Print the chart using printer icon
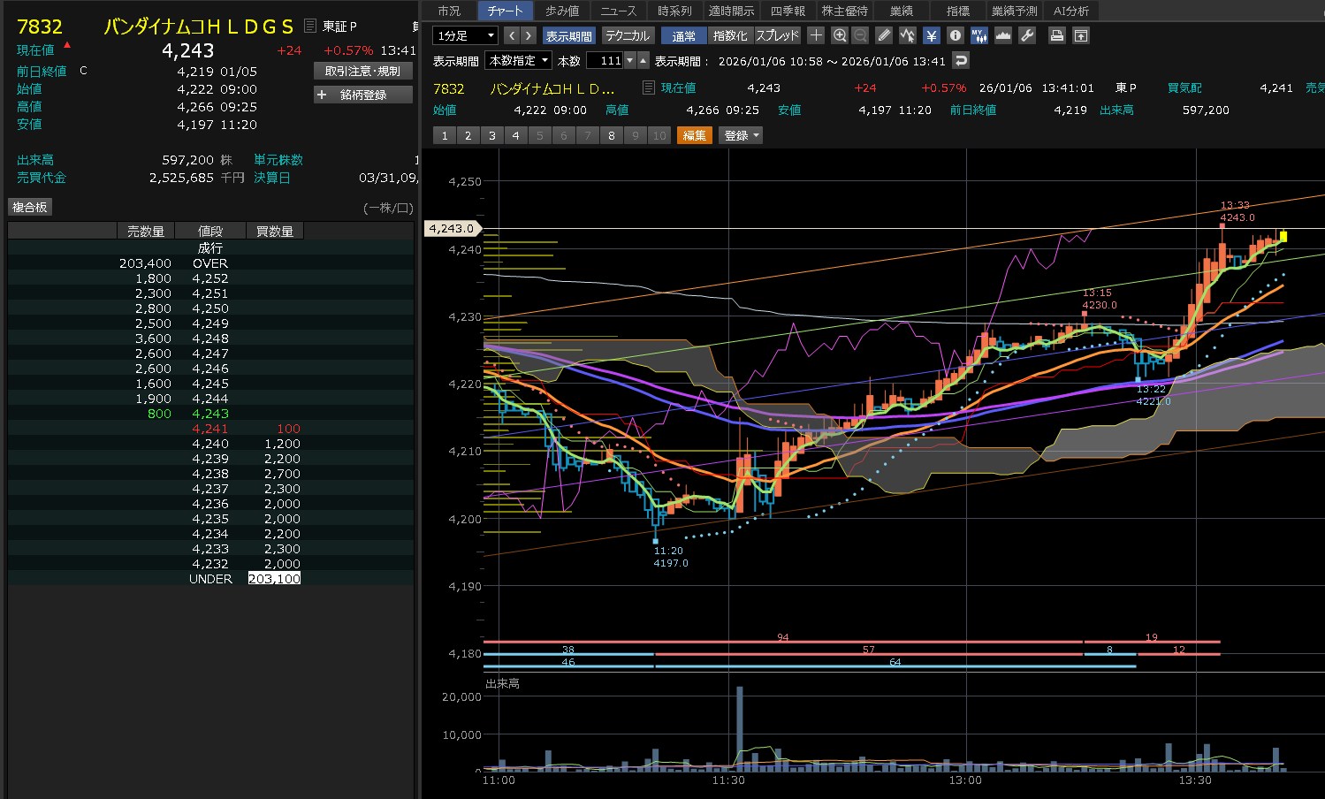This screenshot has height=799, width=1325. coord(1056,35)
